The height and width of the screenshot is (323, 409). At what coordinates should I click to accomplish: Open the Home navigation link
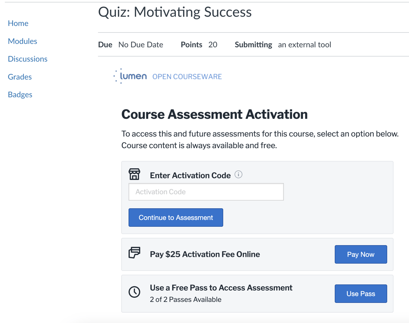click(x=18, y=23)
